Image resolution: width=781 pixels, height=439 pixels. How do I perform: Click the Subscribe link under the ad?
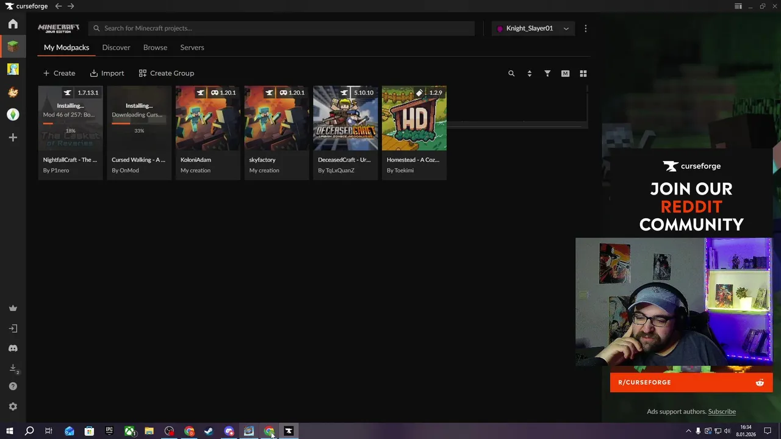tap(722, 412)
